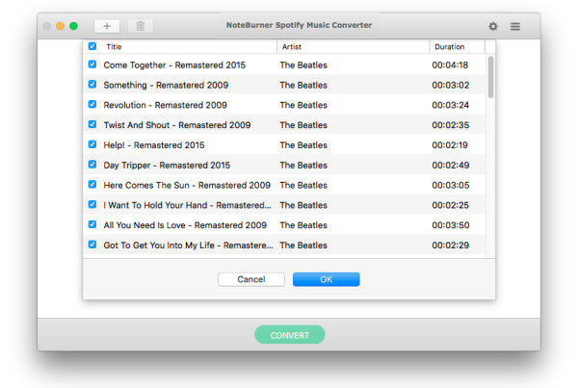Click the duration 00:04:18
Viewport: 578px width, 388px height.
[x=450, y=65]
